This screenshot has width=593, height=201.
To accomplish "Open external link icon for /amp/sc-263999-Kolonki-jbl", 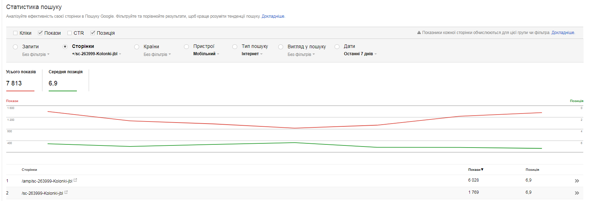I will (75, 180).
